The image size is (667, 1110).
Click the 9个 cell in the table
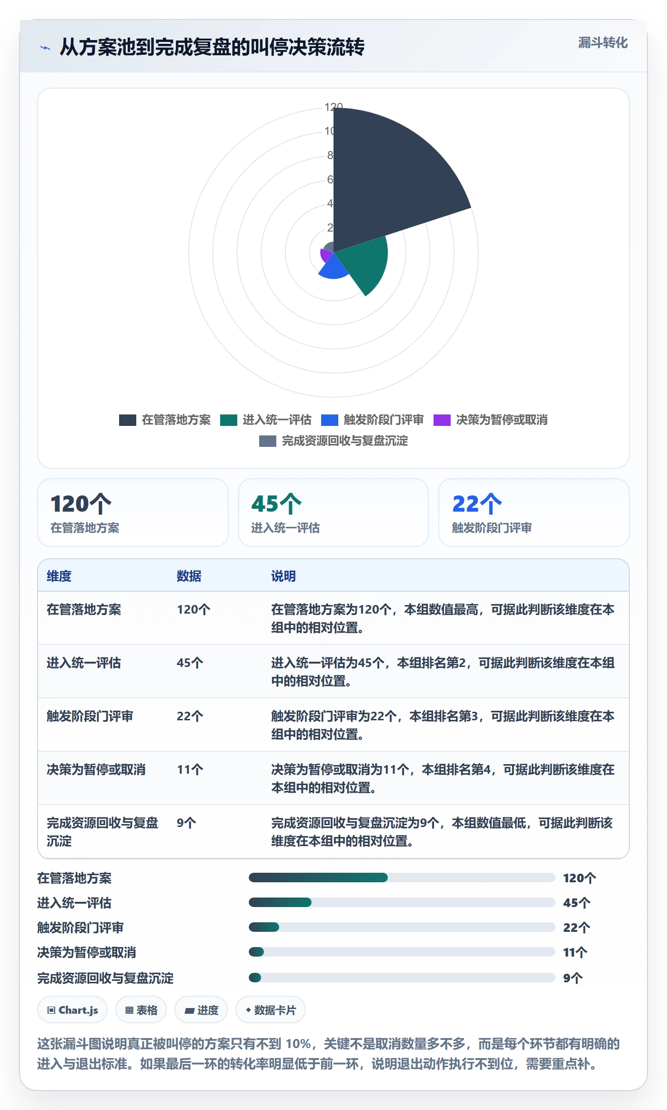(186, 823)
